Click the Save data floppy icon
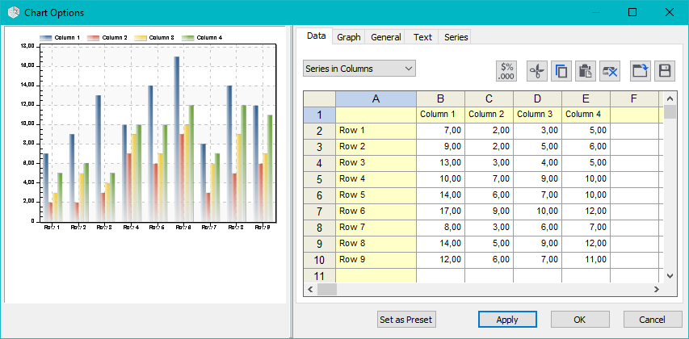689x339 pixels. [664, 70]
